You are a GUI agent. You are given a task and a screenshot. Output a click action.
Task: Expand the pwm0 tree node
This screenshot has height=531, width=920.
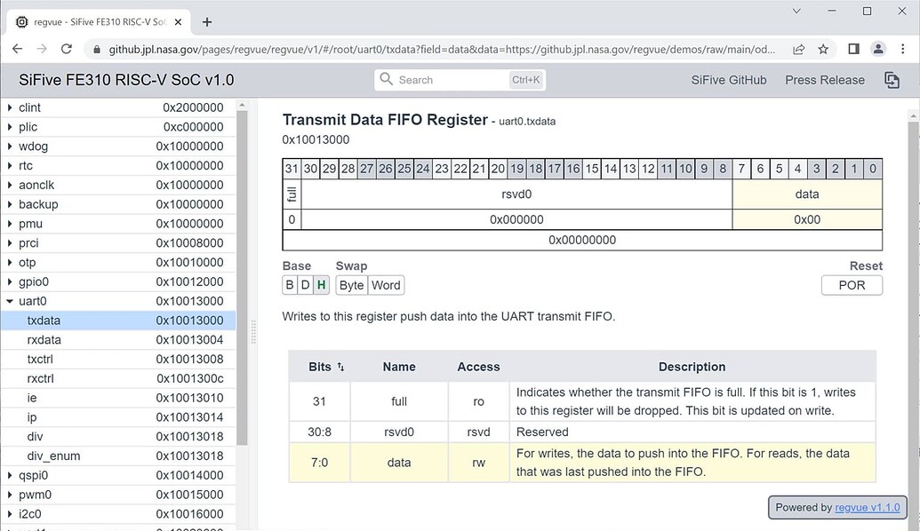[10, 495]
